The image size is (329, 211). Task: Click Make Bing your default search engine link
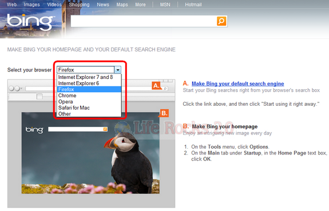pyautogui.click(x=237, y=83)
